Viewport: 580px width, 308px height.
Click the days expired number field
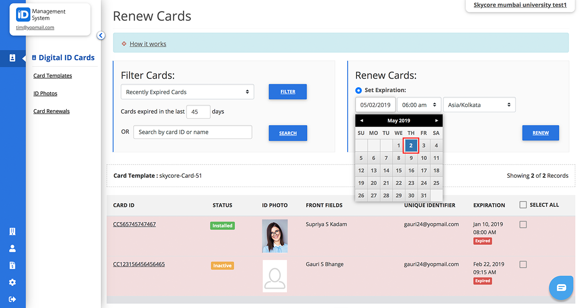(x=198, y=112)
